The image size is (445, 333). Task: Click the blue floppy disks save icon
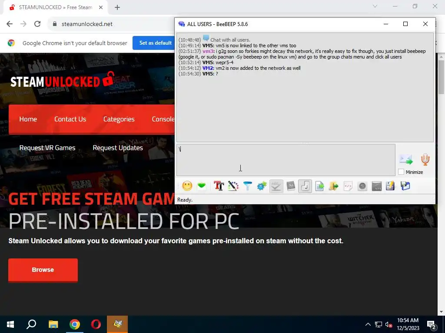(405, 186)
